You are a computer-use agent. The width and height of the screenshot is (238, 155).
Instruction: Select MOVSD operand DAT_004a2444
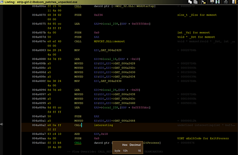tap(125, 121)
